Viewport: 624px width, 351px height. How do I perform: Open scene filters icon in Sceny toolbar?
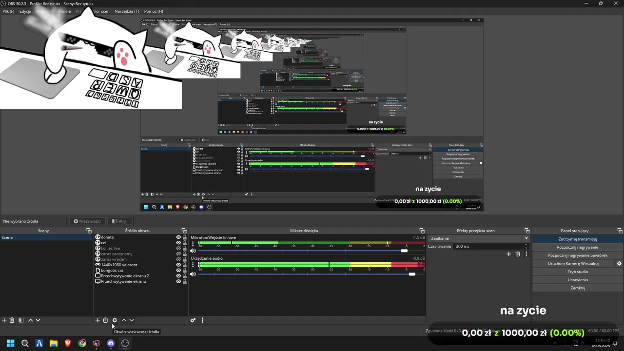[x=21, y=320]
